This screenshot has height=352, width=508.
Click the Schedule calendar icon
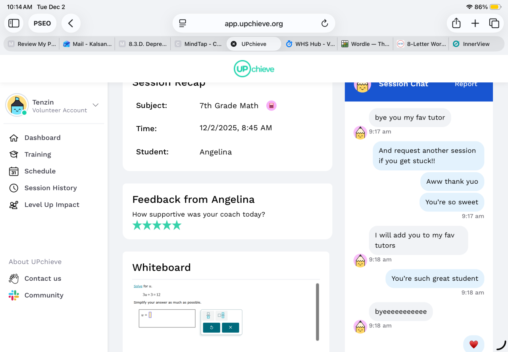[x=14, y=171]
